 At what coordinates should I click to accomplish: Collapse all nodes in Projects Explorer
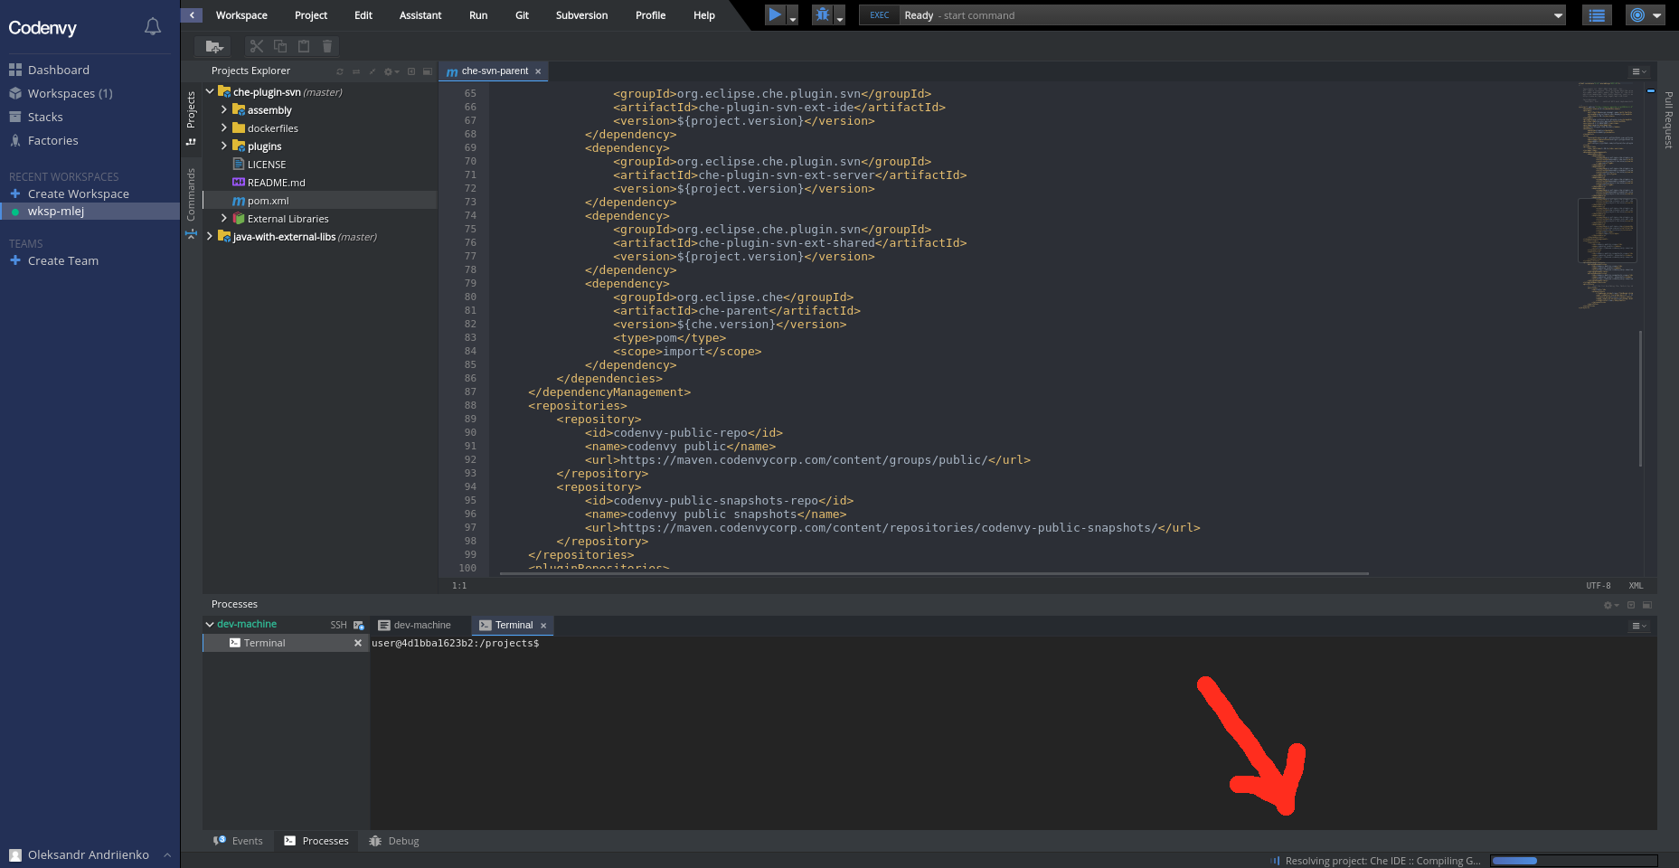pos(373,71)
